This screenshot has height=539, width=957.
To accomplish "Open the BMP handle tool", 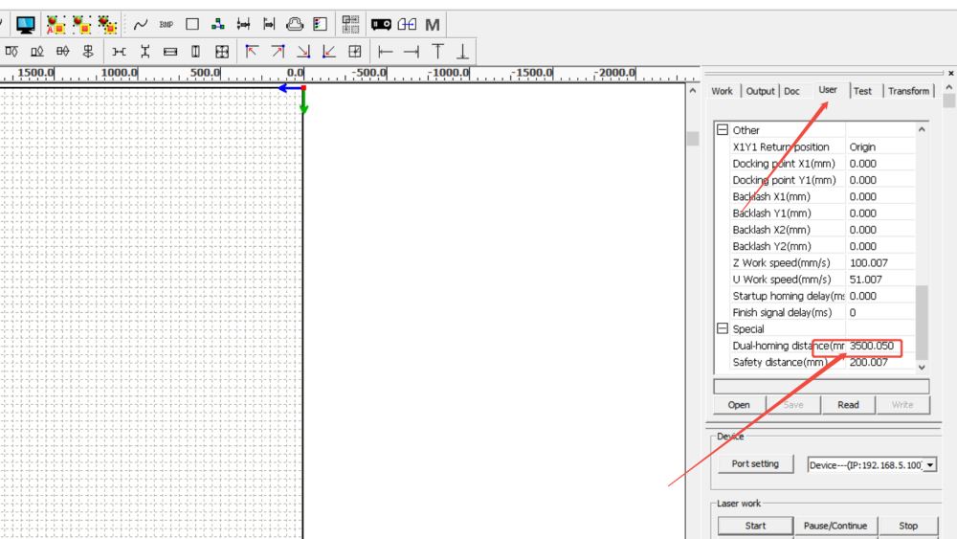I will (166, 25).
